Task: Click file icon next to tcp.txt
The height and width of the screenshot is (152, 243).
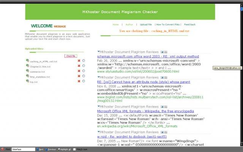Action: pyautogui.click(x=27, y=82)
